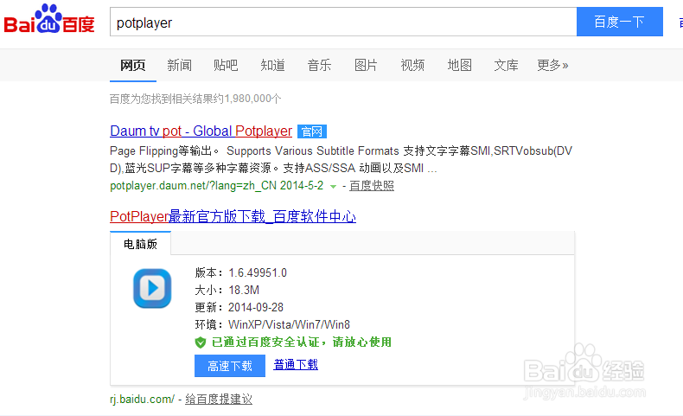This screenshot has width=683, height=416.
Task: Click the update date 2014-09-28
Action: [256, 308]
